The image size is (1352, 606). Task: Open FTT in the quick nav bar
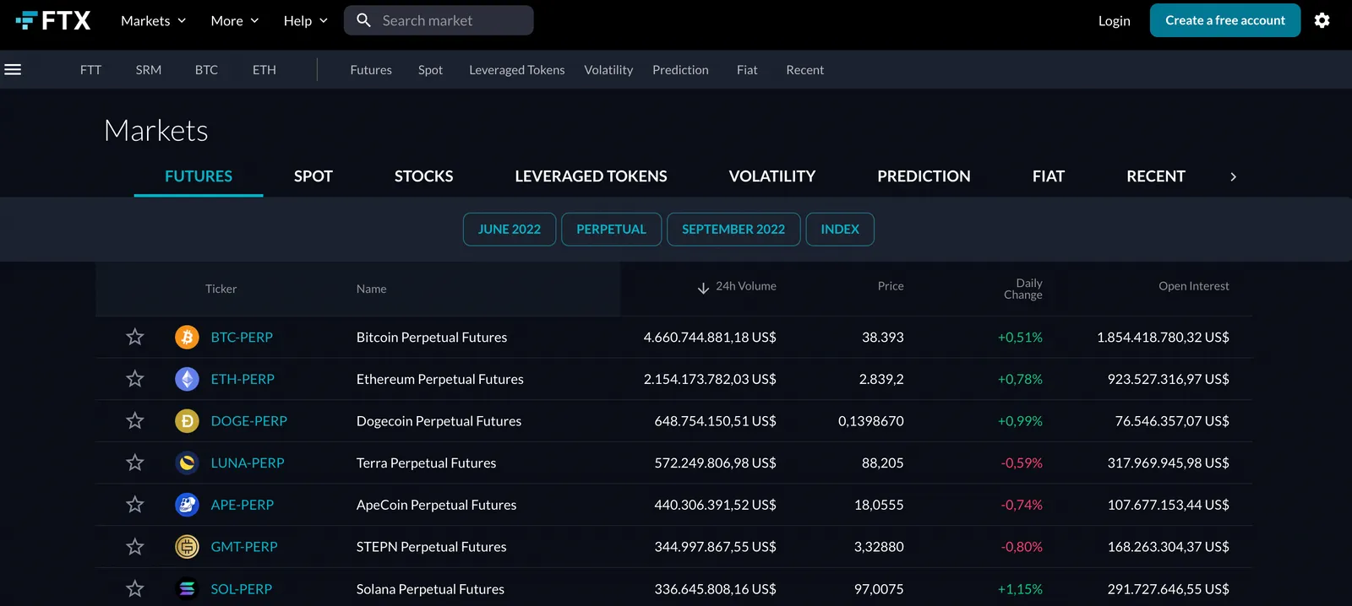click(90, 70)
